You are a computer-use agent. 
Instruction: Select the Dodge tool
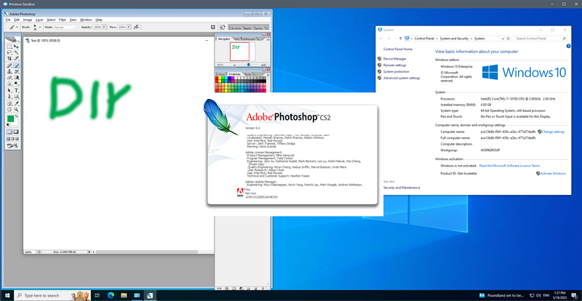pos(16,84)
